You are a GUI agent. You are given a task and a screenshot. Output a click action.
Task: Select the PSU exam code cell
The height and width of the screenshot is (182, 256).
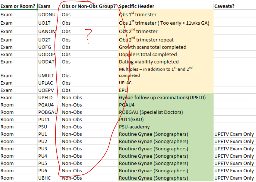pos(49,127)
